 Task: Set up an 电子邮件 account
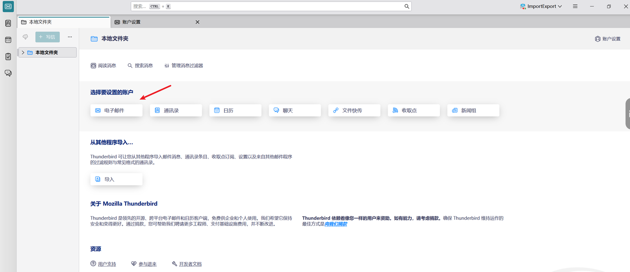(x=117, y=110)
